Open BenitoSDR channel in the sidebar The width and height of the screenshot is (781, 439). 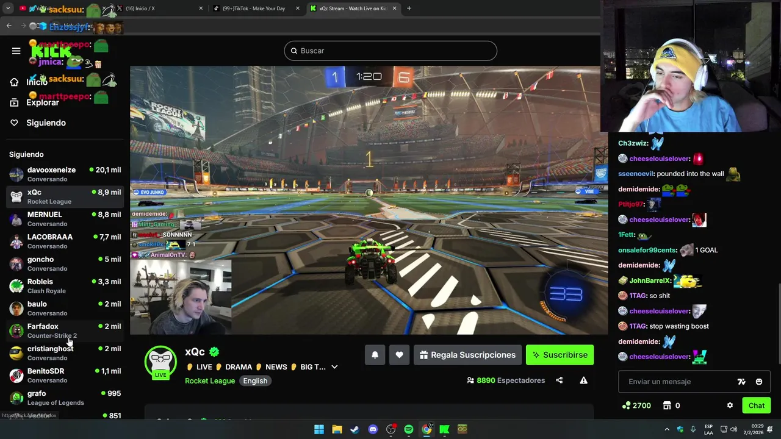pyautogui.click(x=65, y=376)
